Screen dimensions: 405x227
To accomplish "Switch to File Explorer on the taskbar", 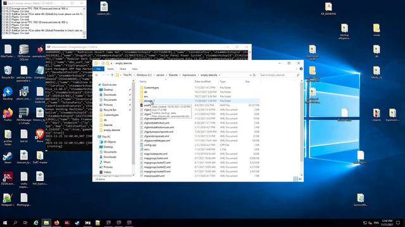I will coord(46,223).
